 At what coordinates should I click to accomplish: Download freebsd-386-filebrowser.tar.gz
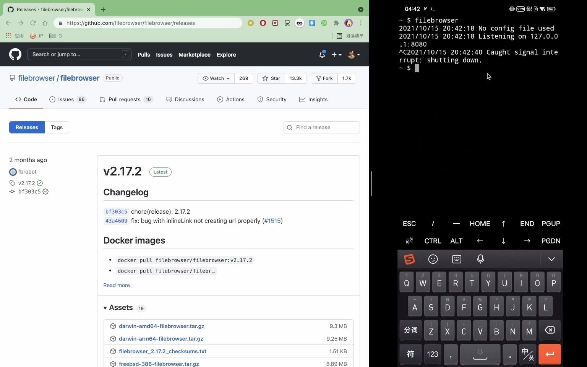point(159,364)
